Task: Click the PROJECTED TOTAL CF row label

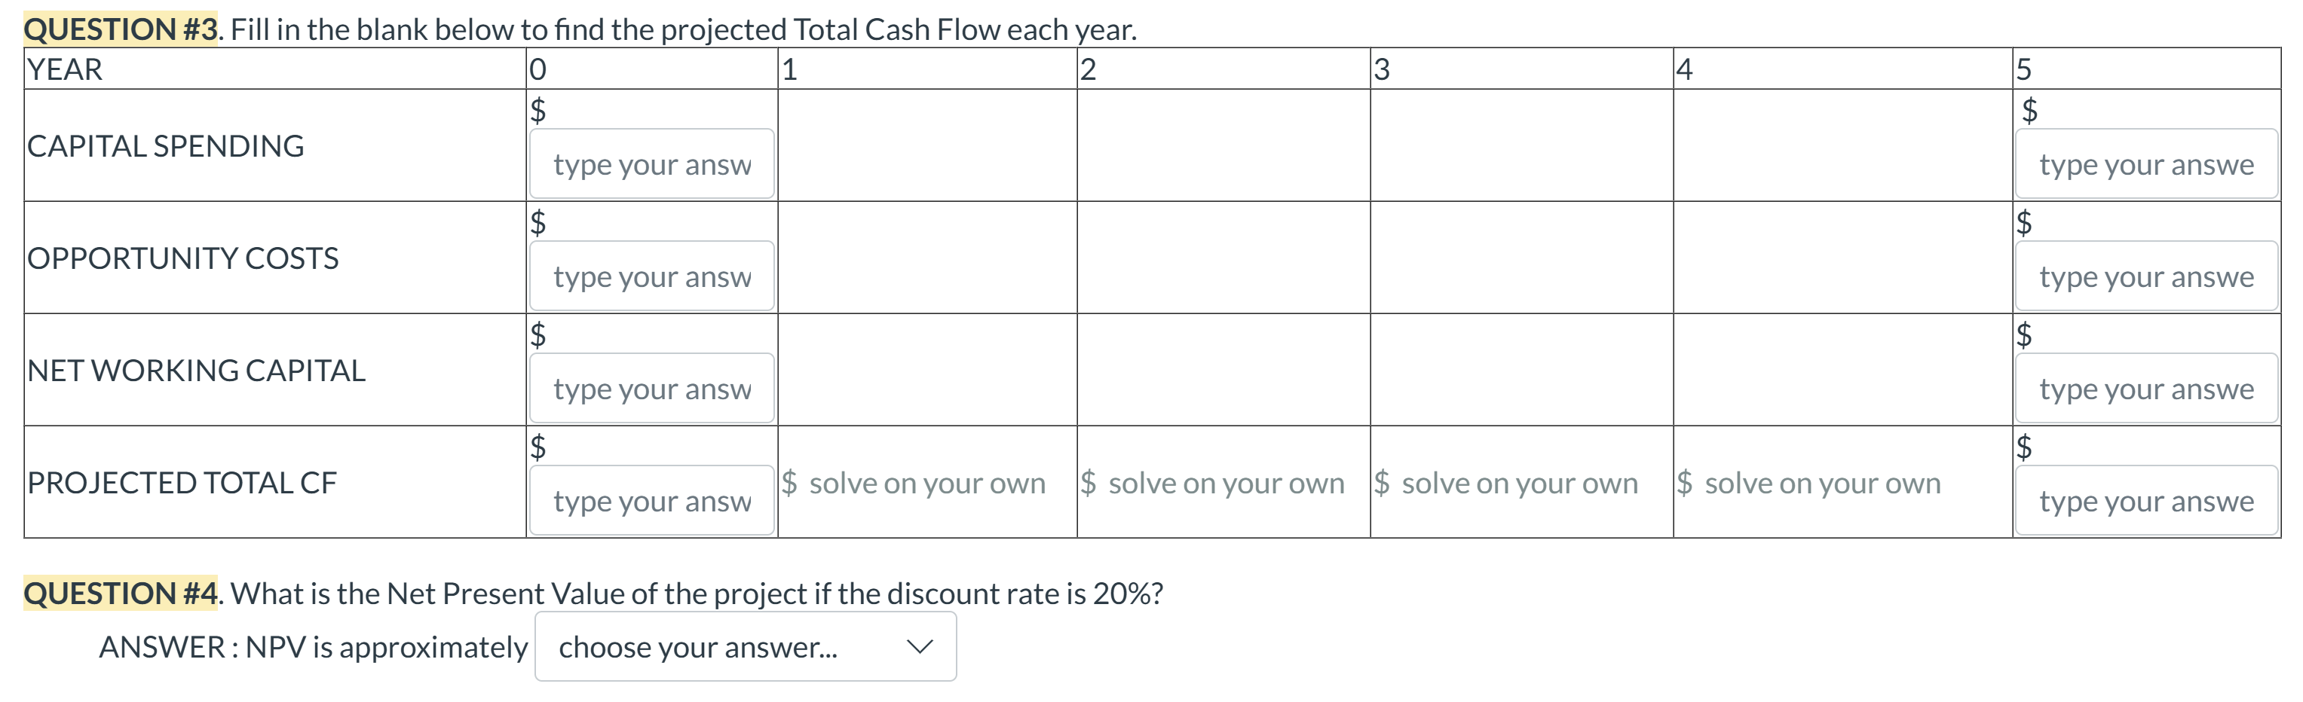Action: pos(182,482)
